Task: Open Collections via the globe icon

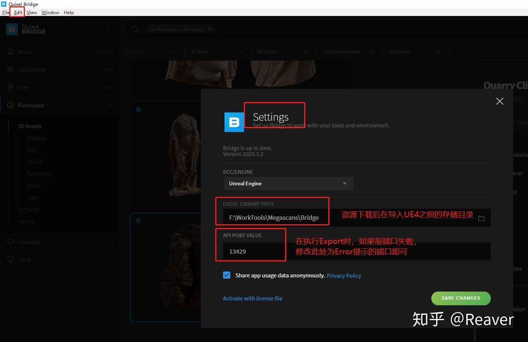Action: 11,69
